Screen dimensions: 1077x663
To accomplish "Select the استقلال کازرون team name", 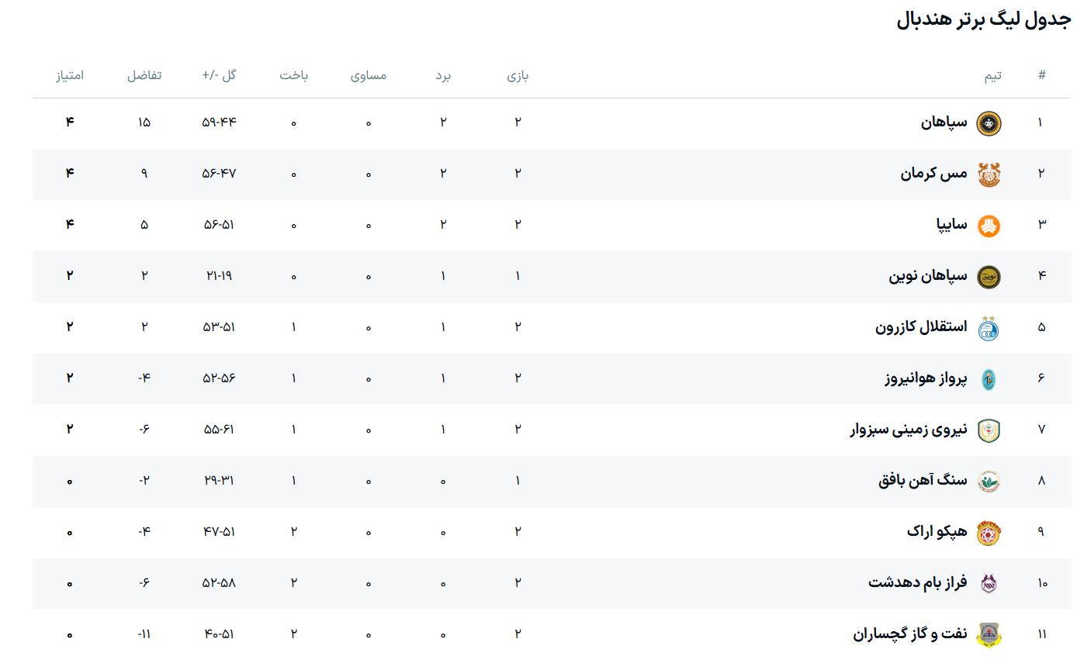I will (921, 327).
